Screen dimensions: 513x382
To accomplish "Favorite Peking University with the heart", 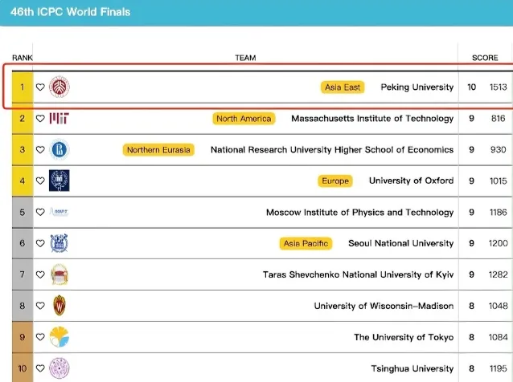I will (40, 87).
